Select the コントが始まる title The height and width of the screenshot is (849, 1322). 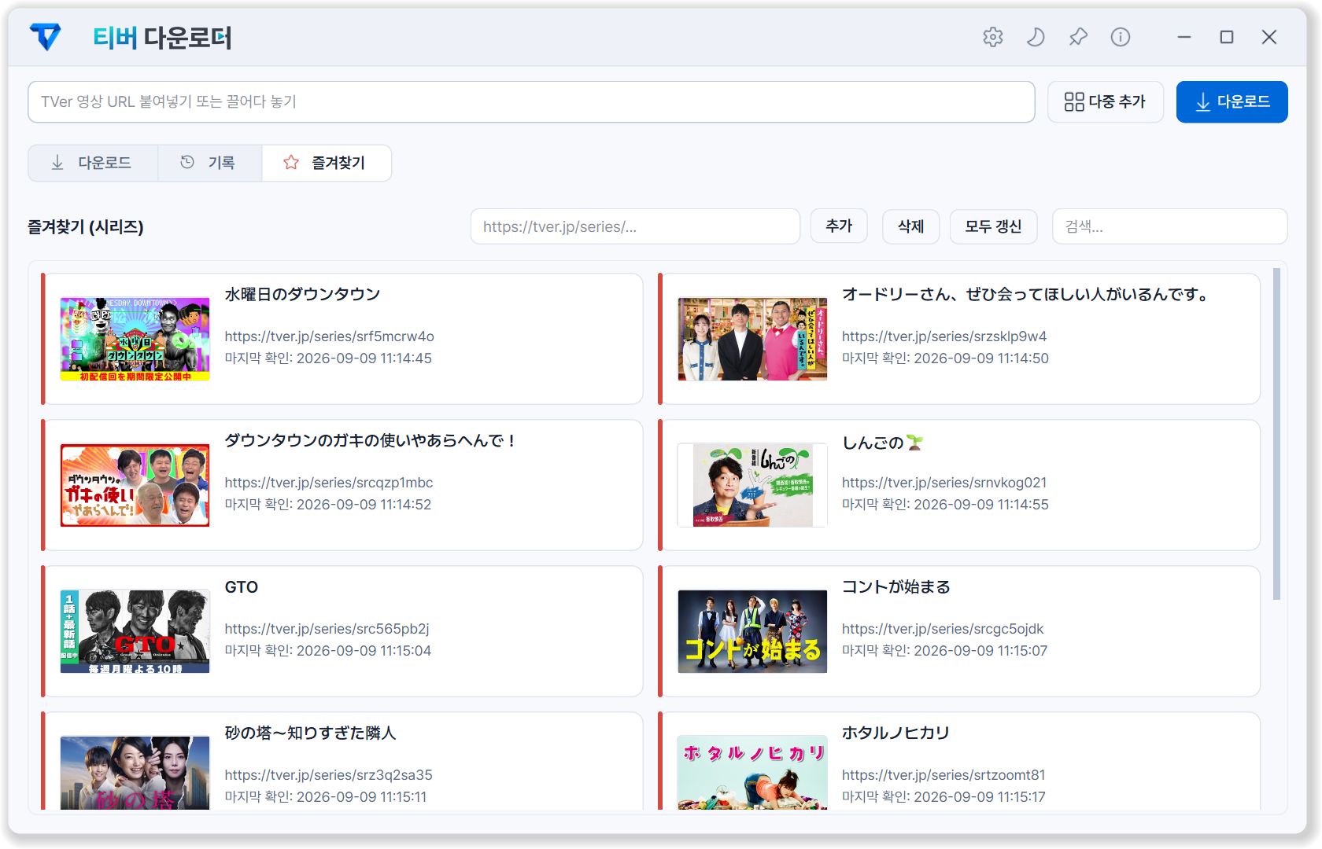click(x=896, y=586)
